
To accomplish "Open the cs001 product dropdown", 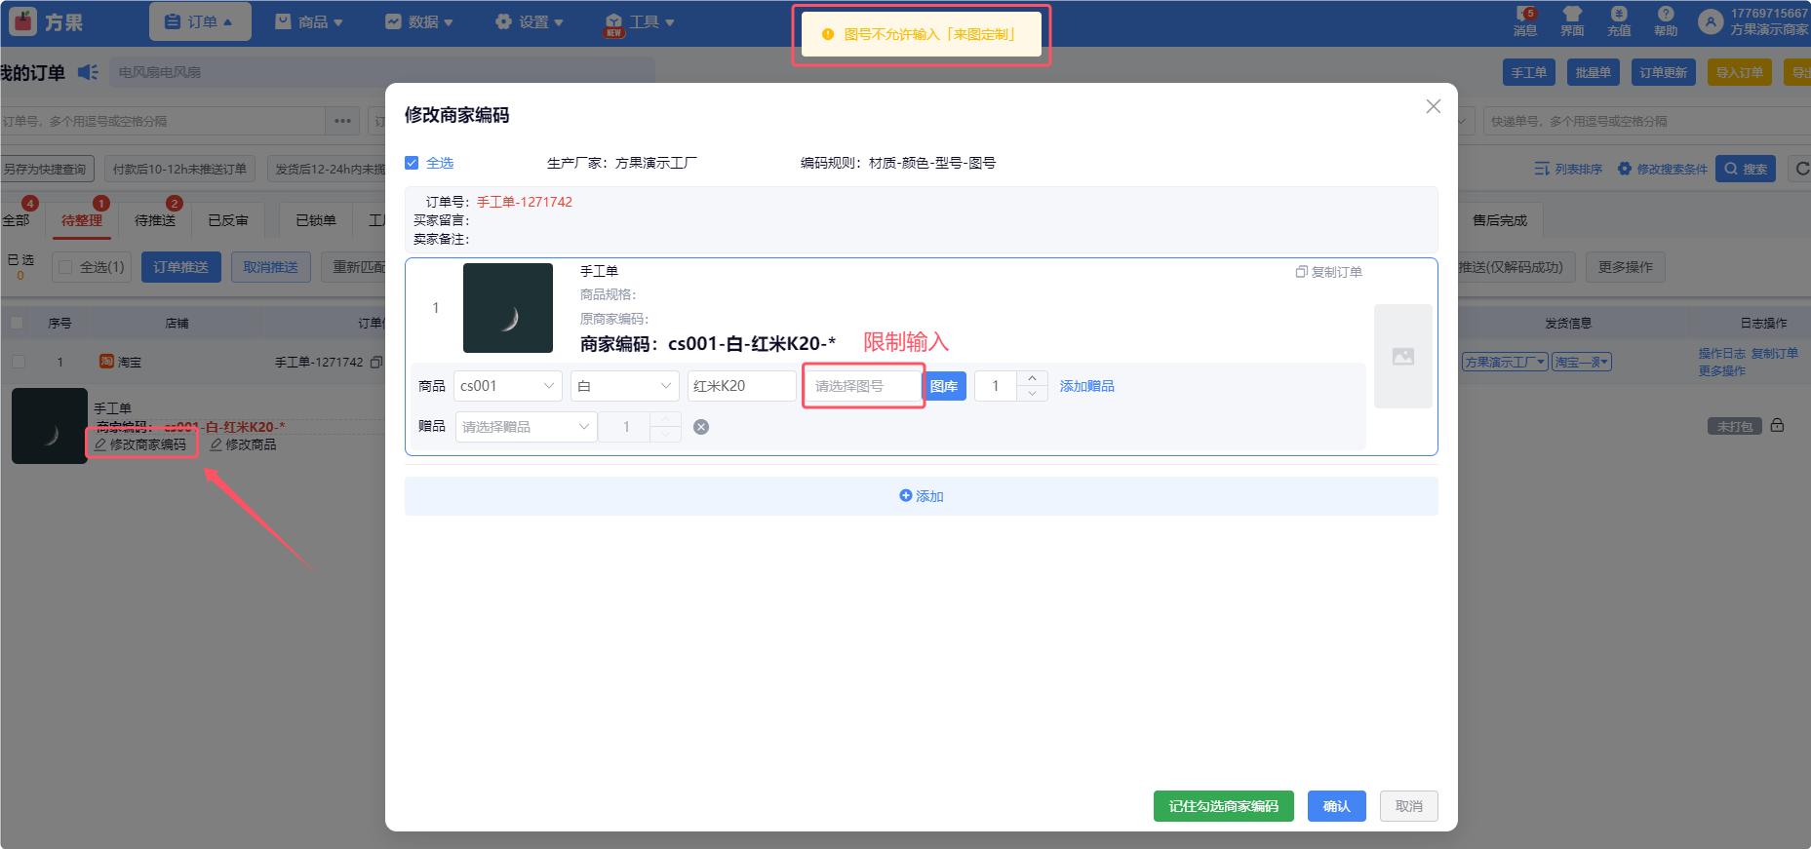I will (x=508, y=386).
